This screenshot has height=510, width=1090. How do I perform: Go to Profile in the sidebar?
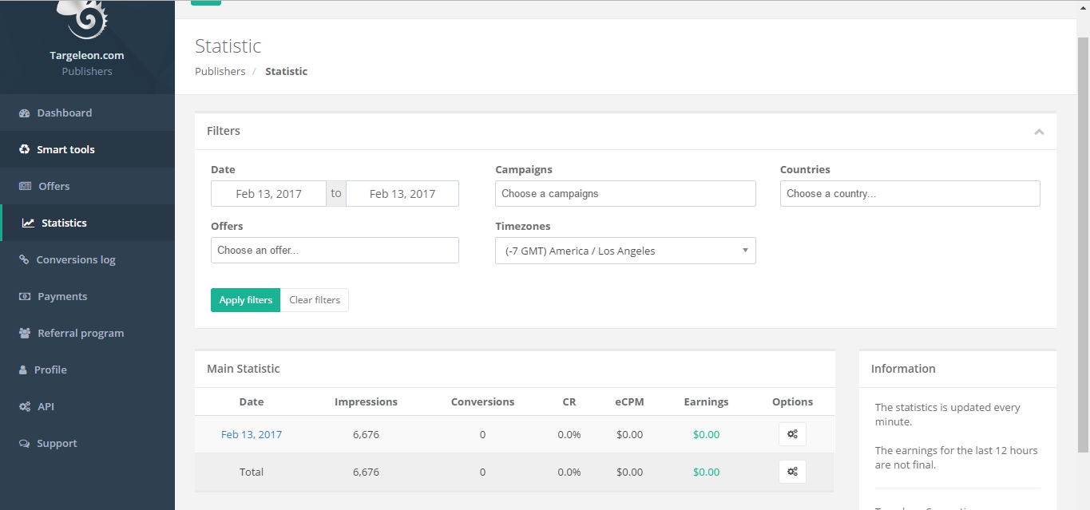50,370
